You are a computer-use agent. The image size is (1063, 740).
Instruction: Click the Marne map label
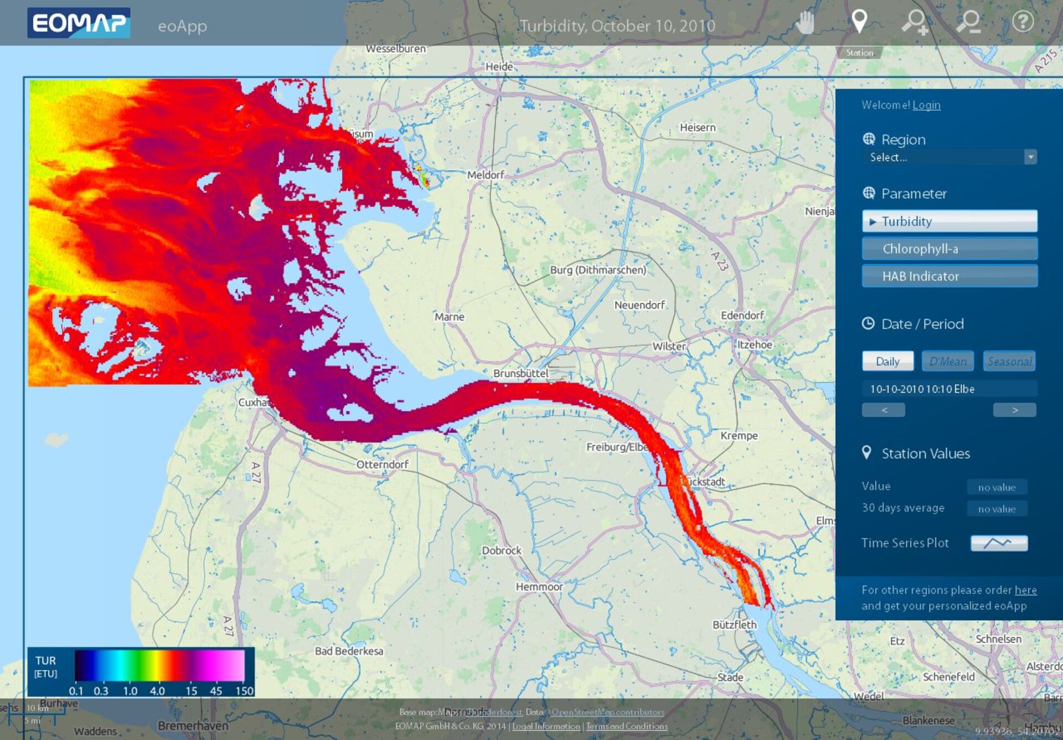(449, 317)
